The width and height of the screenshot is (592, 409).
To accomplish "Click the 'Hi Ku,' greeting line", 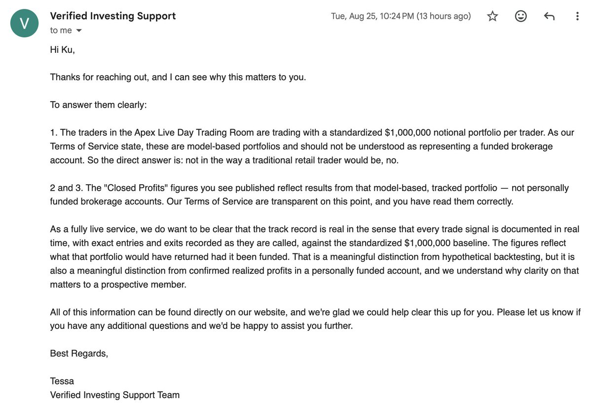I will [x=63, y=49].
